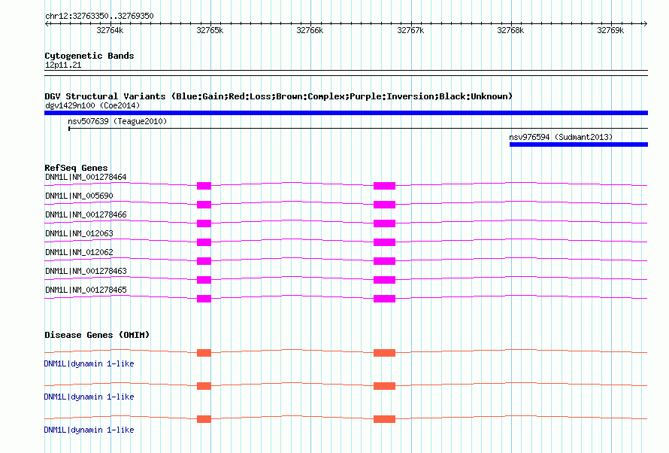Image resolution: width=669 pixels, height=453 pixels.
Task: Click the RefSeq Genes track heading
Action: click(76, 169)
